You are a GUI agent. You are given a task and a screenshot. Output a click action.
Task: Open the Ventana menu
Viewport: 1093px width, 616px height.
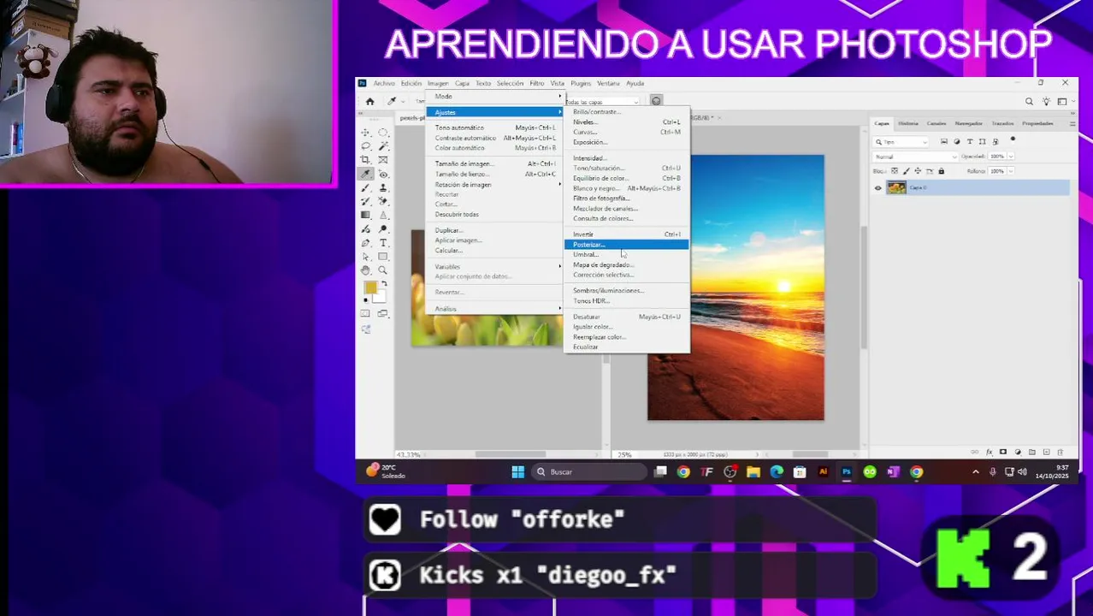(608, 84)
